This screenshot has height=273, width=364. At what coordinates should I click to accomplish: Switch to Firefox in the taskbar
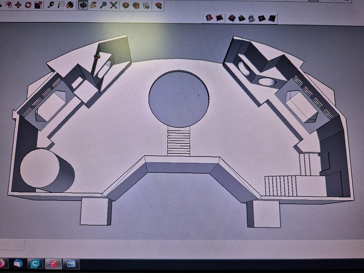[x=3, y=263]
